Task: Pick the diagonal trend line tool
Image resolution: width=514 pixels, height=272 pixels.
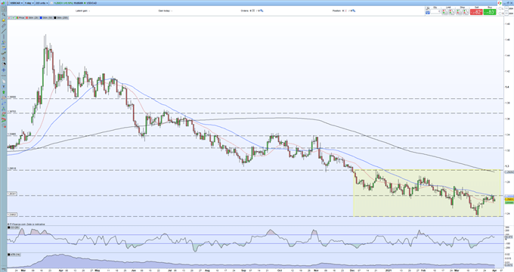Action: [x=4, y=31]
